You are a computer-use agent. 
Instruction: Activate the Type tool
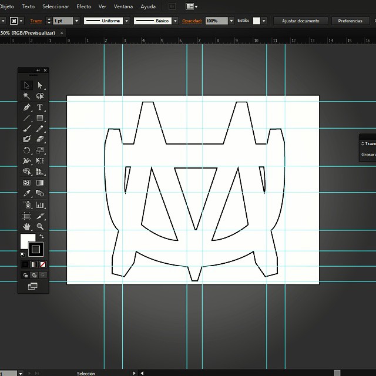tap(40, 107)
